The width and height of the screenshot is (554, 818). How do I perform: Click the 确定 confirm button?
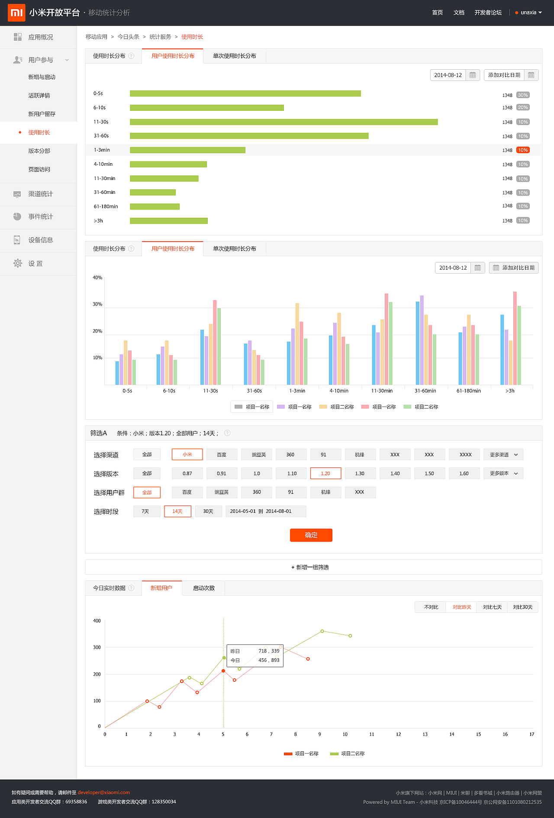tap(311, 535)
